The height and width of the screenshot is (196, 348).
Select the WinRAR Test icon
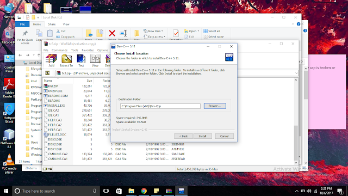[x=81, y=60]
